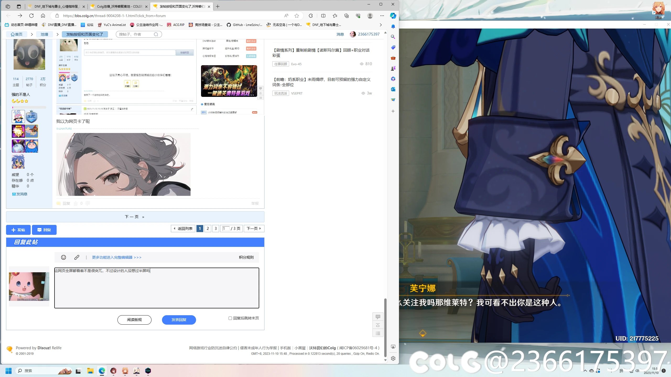Open the ACG.RIP bookmark
Image resolution: width=671 pixels, height=377 pixels.
coord(176,25)
